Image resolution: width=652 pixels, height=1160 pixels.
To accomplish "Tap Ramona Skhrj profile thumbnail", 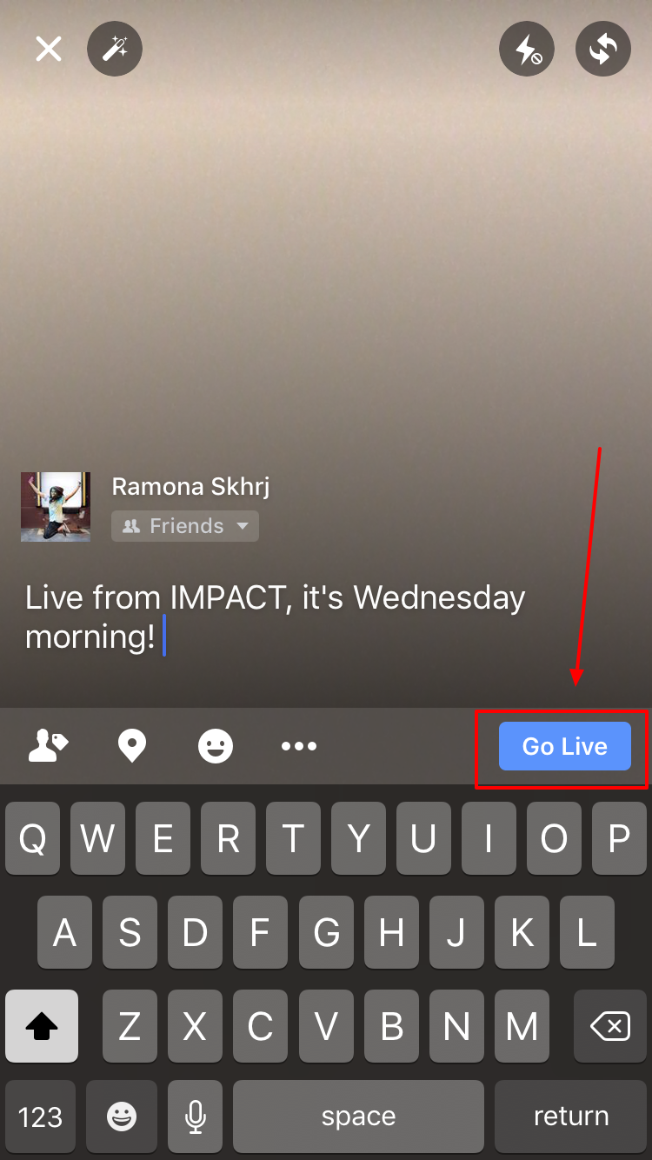I will pos(56,507).
